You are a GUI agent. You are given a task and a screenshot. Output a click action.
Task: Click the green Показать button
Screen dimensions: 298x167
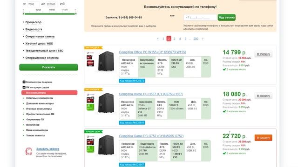point(48,67)
